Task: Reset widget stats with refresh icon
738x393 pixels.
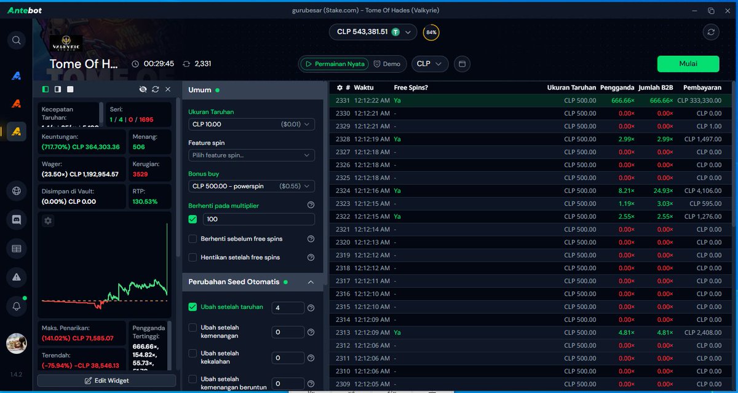Action: 156,90
